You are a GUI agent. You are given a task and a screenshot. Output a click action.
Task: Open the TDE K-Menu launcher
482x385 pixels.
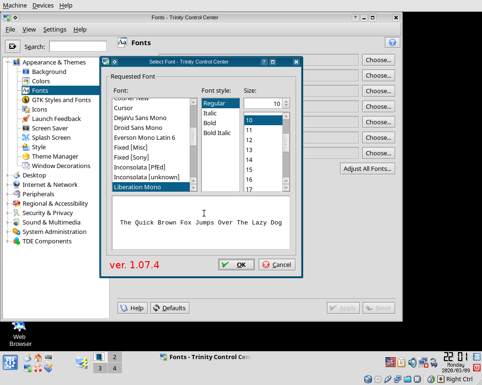10,362
